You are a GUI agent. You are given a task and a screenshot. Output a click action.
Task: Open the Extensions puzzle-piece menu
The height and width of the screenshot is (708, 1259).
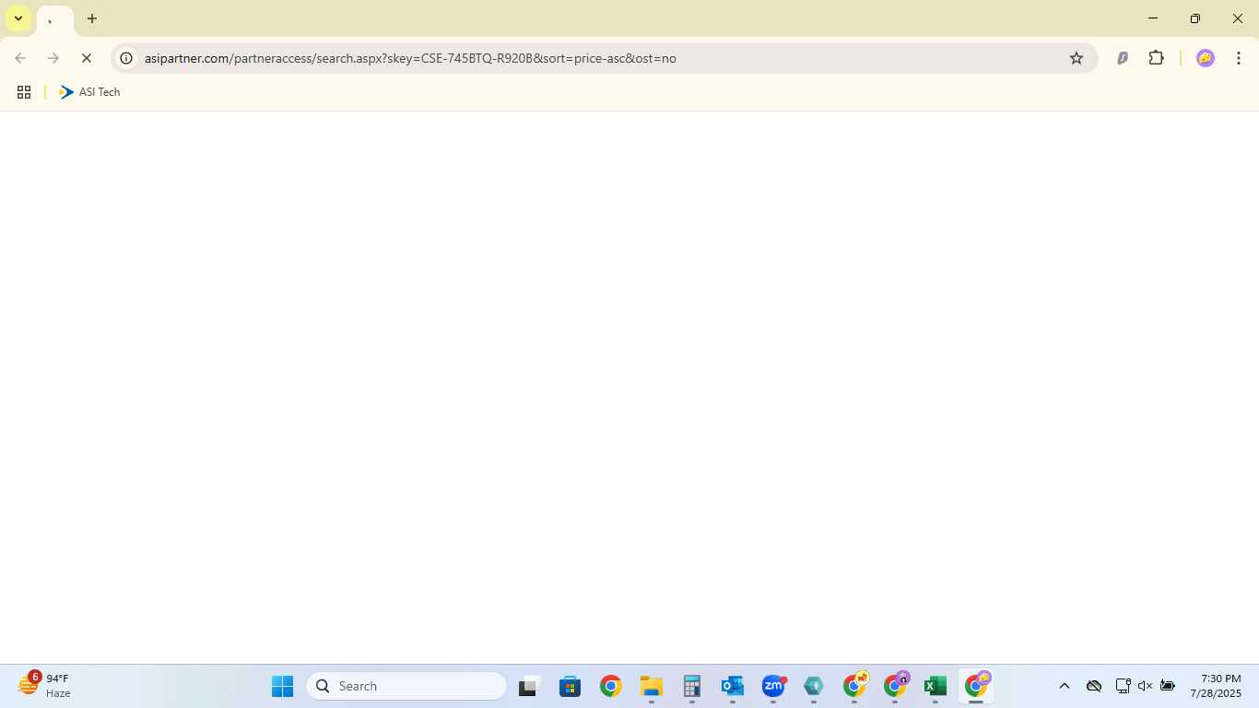tap(1157, 58)
